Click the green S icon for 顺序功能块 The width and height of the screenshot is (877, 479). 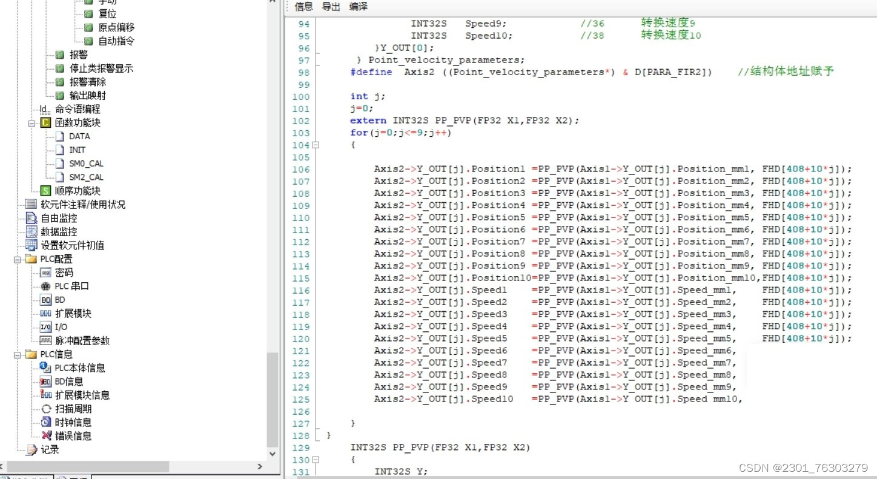pos(45,191)
